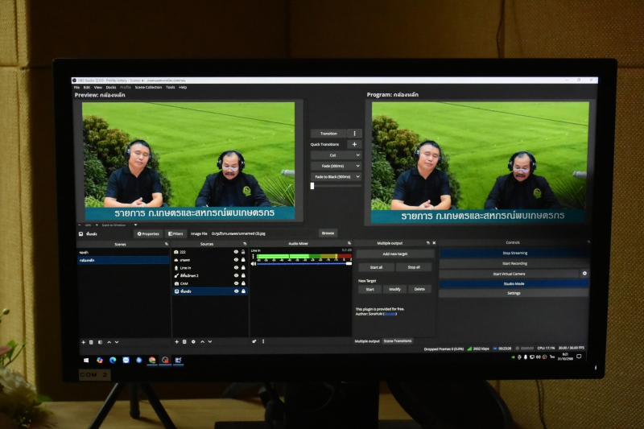Add a source using the Sources plus icon

point(176,341)
